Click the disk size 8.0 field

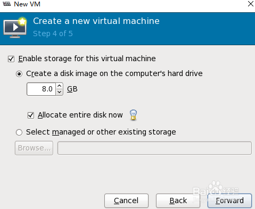(x=42, y=89)
